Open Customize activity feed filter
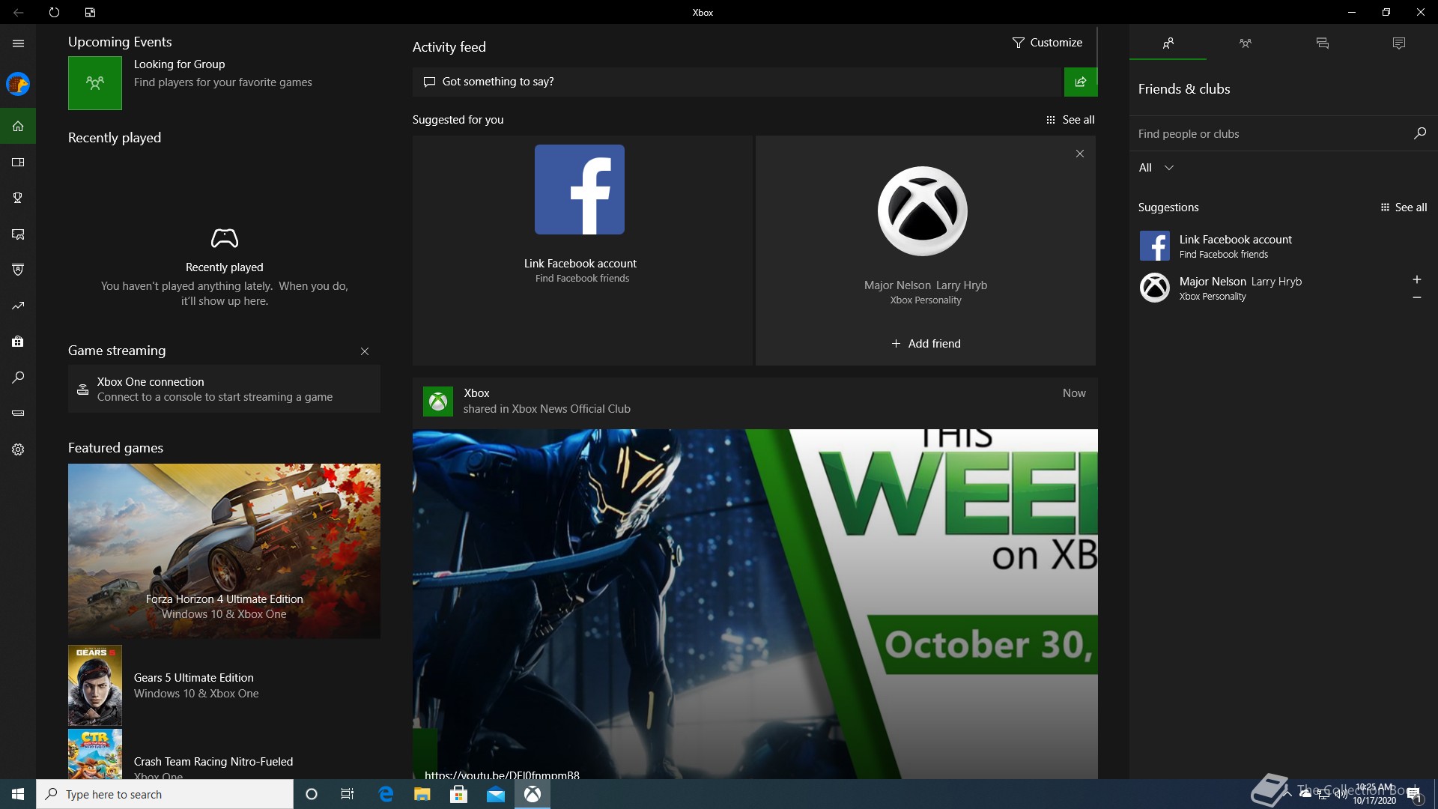Image resolution: width=1438 pixels, height=809 pixels. 1046,43
